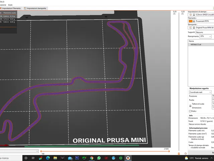This screenshot has width=214, height=161.
Task: Click the lock icon beside Original Prusa MINI
Action: coord(194,28)
